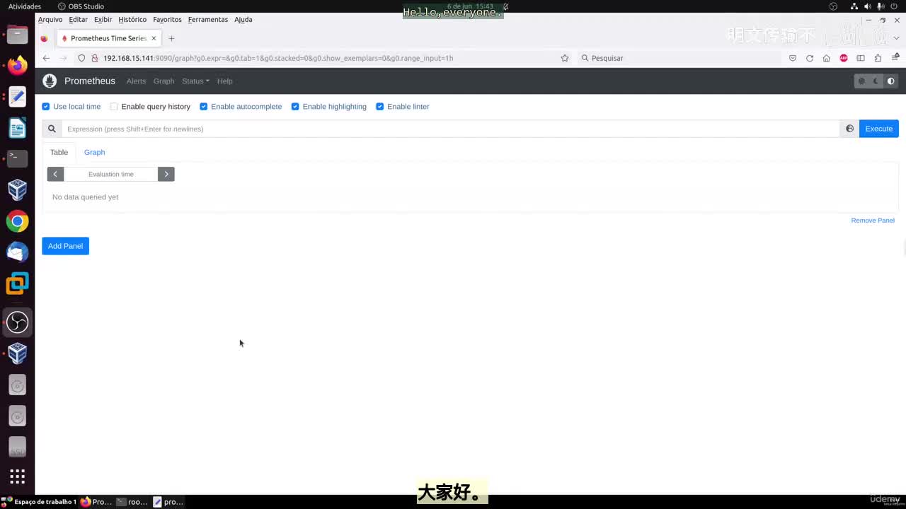Reload the page in Firefox

tap(810, 58)
